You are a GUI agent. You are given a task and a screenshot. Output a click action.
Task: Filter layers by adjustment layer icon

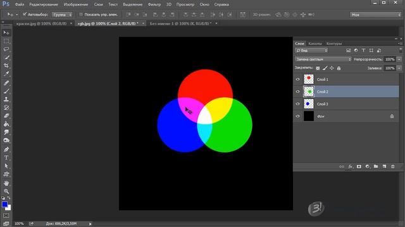(356, 50)
